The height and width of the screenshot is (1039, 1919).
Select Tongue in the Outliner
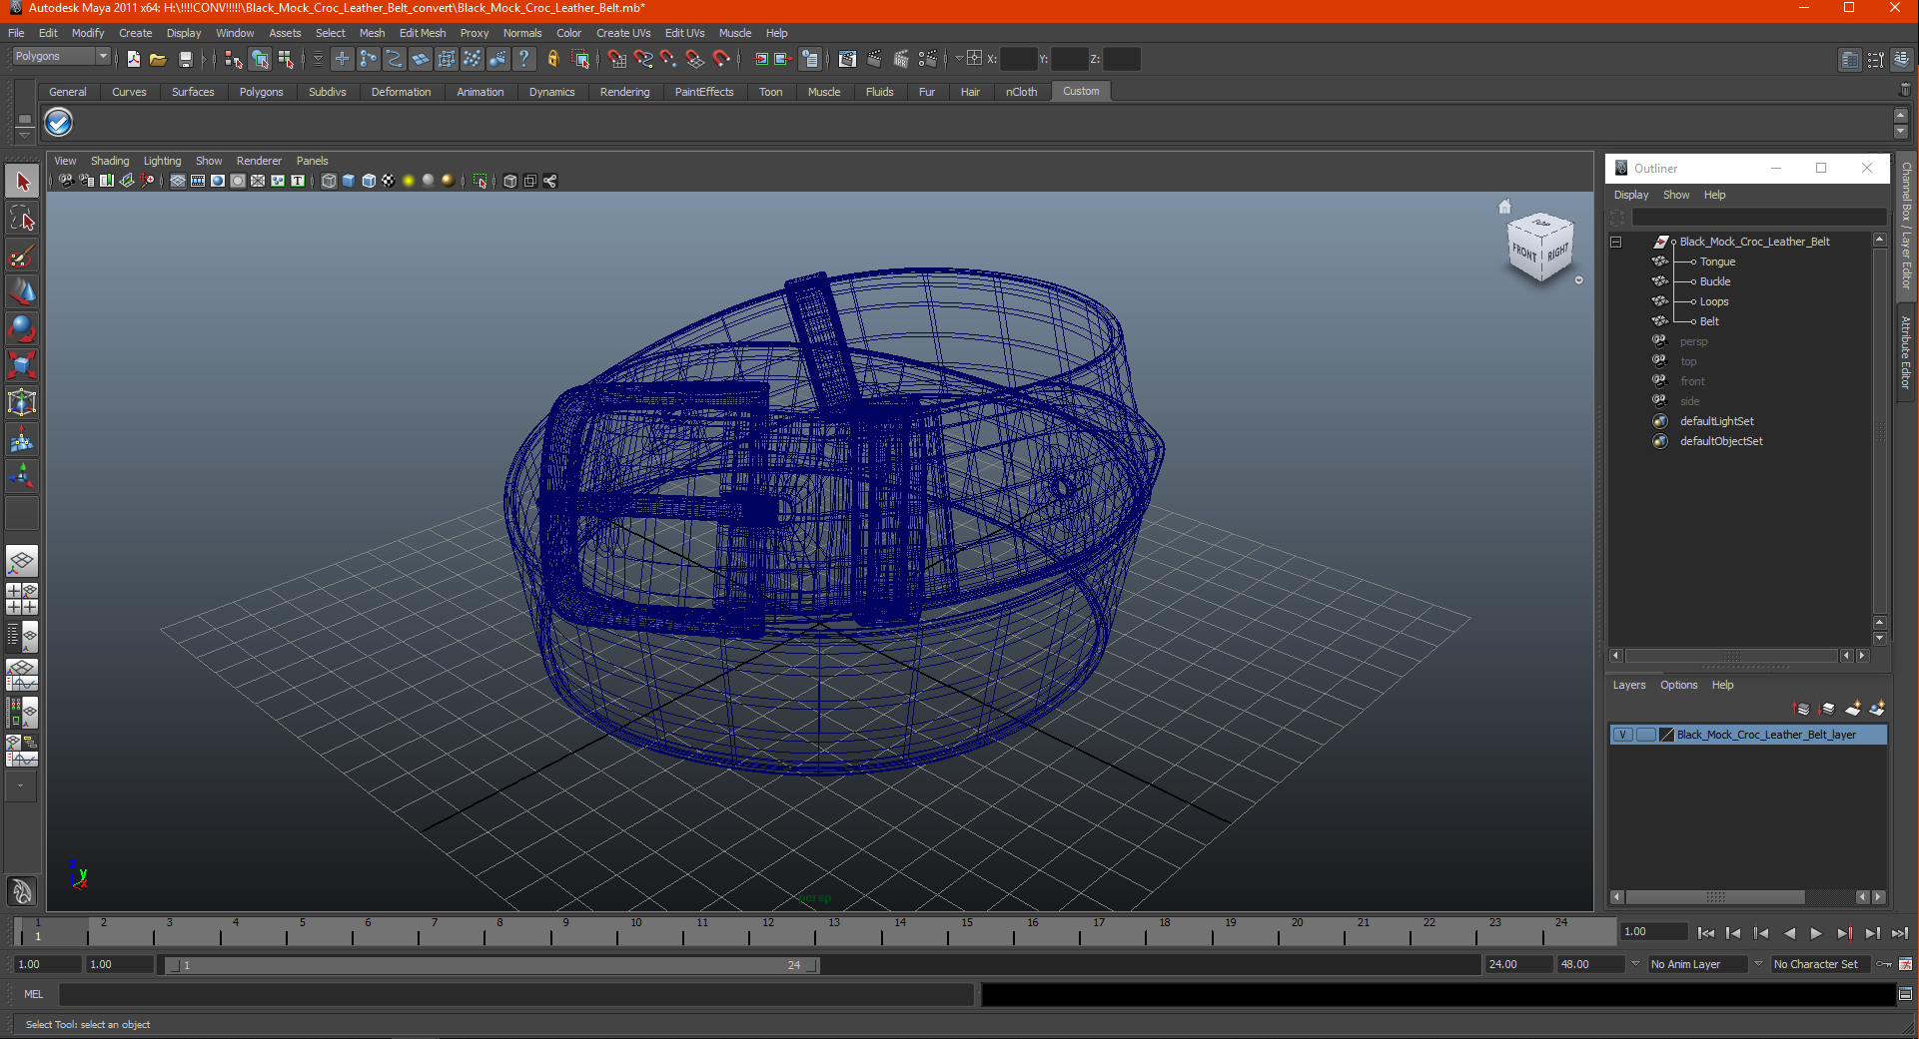click(x=1717, y=261)
